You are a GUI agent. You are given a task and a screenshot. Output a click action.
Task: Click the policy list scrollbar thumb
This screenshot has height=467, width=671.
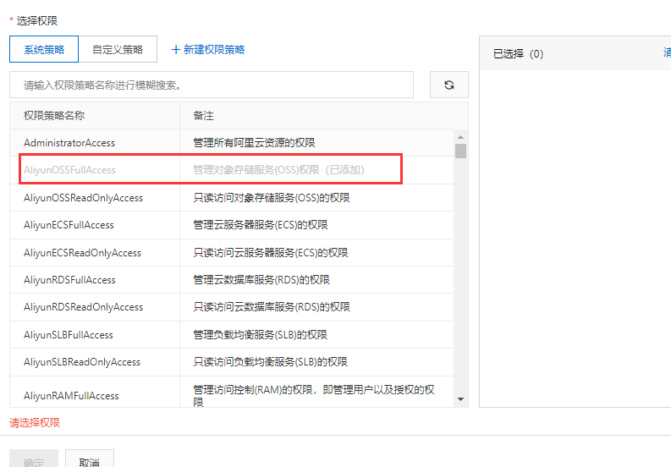460,151
